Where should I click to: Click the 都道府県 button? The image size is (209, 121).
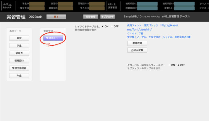coord(137,43)
